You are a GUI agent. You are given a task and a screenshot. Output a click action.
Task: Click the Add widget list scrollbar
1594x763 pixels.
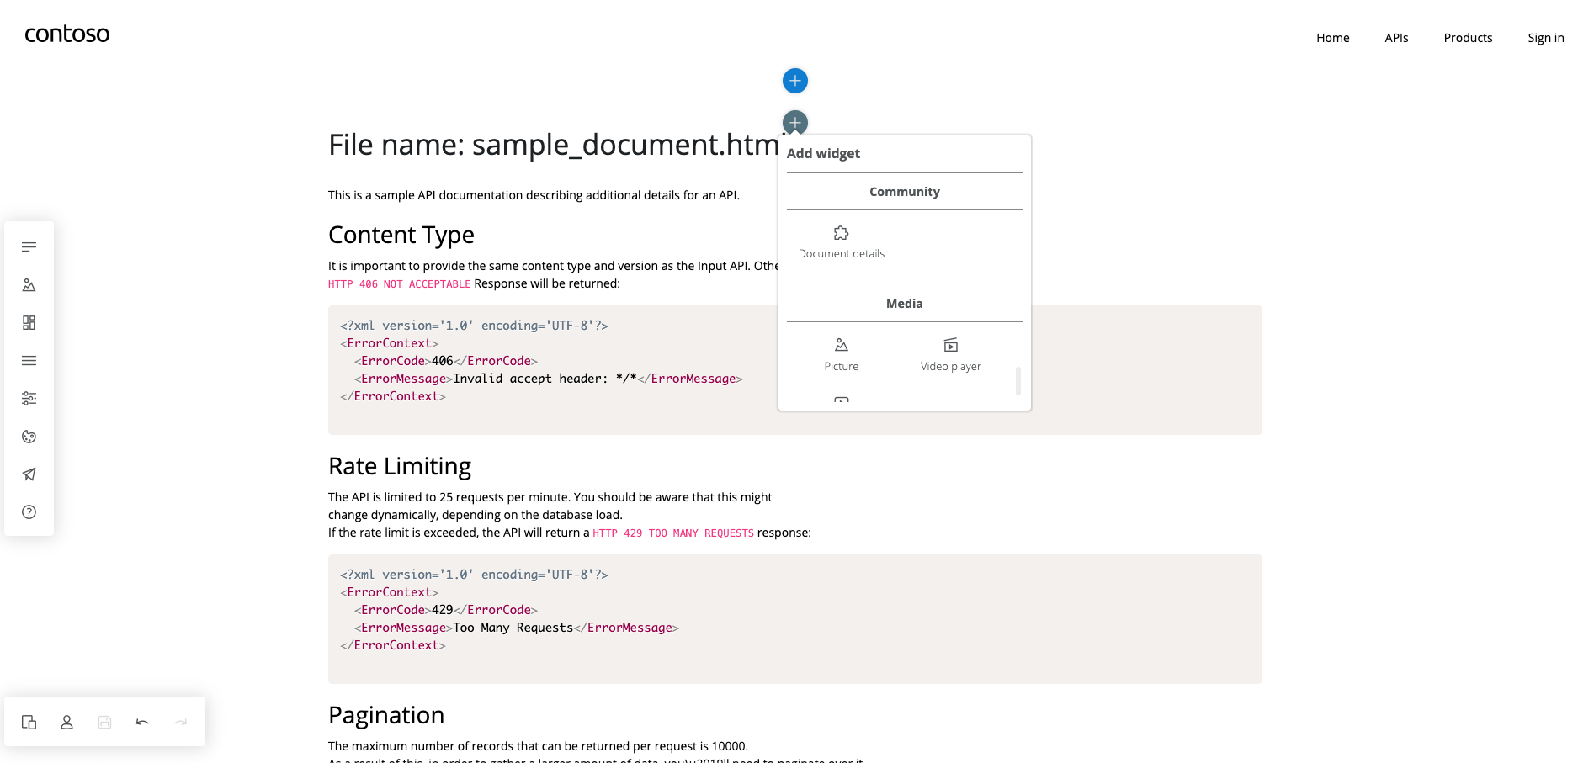(x=1018, y=381)
